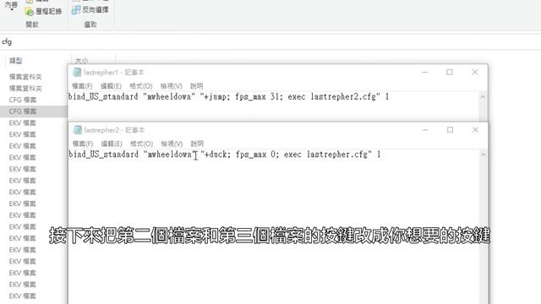Open 檔案(F) menu in lastrepher2 Notepad

coord(83,144)
